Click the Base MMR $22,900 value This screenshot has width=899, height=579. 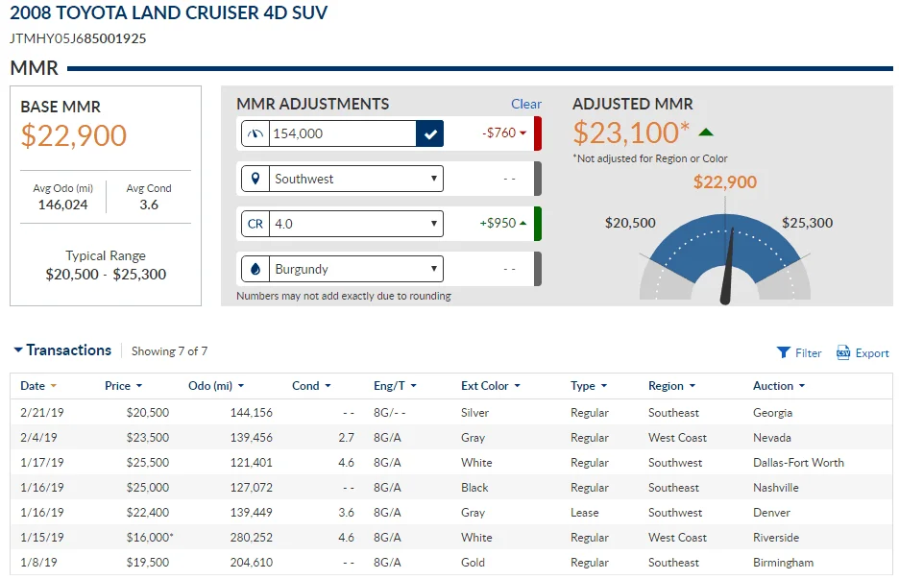[73, 135]
